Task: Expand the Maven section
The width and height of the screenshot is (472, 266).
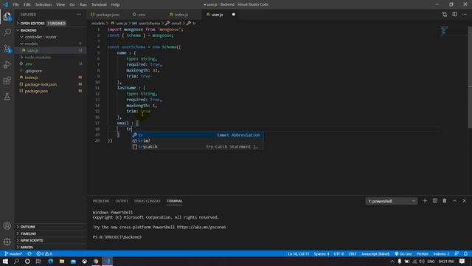Action: (51, 248)
